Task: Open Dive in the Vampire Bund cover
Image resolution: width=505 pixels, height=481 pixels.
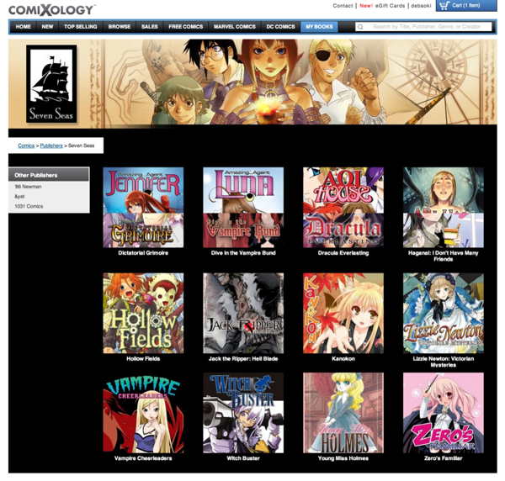Action: pyautogui.click(x=243, y=207)
